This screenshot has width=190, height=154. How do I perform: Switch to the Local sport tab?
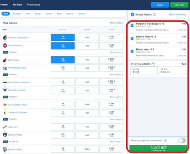tap(38, 14)
